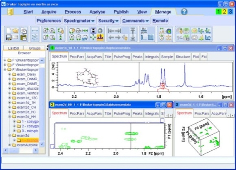
Task: Click the save dataset floppy disk icon
Action: (x=9, y=37)
